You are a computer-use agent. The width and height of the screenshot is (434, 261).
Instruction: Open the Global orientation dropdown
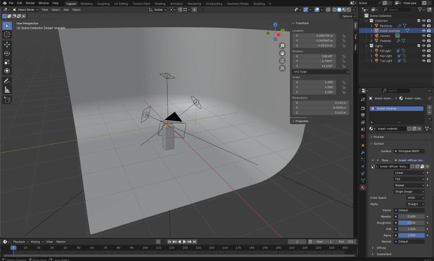click(x=158, y=10)
